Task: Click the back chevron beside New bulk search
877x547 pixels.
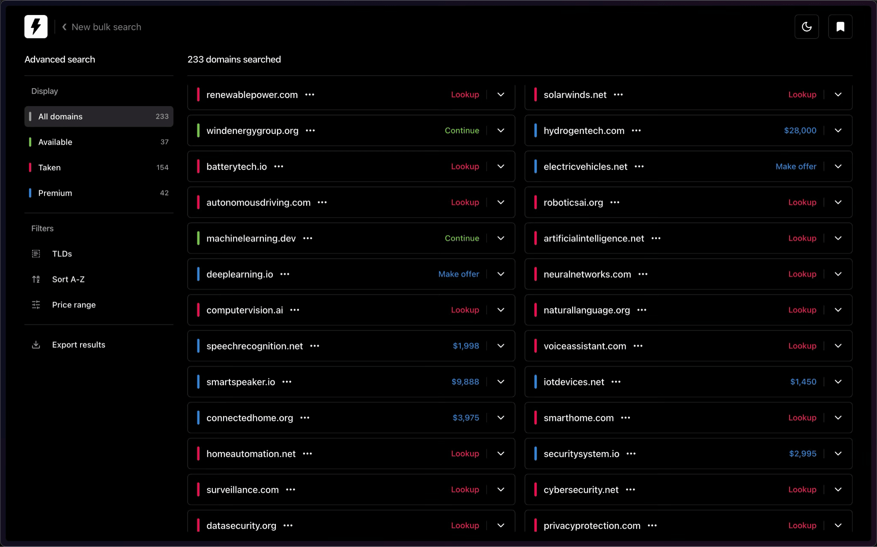Action: 64,27
